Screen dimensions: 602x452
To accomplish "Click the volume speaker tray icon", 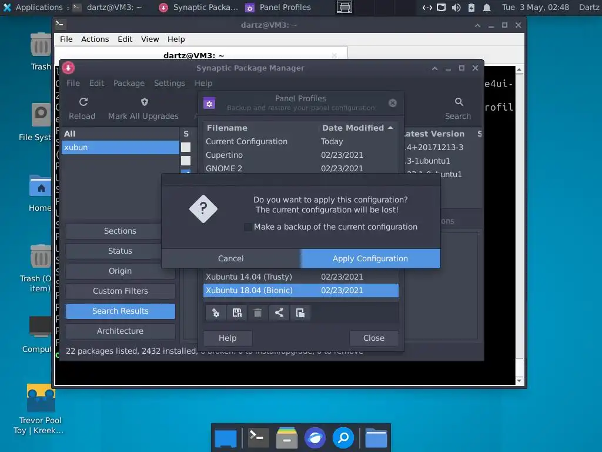I will pos(456,7).
